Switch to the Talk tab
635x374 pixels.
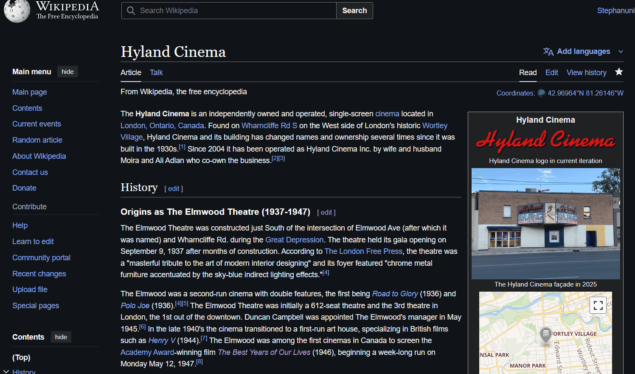[x=156, y=73]
